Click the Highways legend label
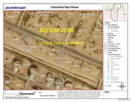The image size is (131, 102). click(111, 33)
